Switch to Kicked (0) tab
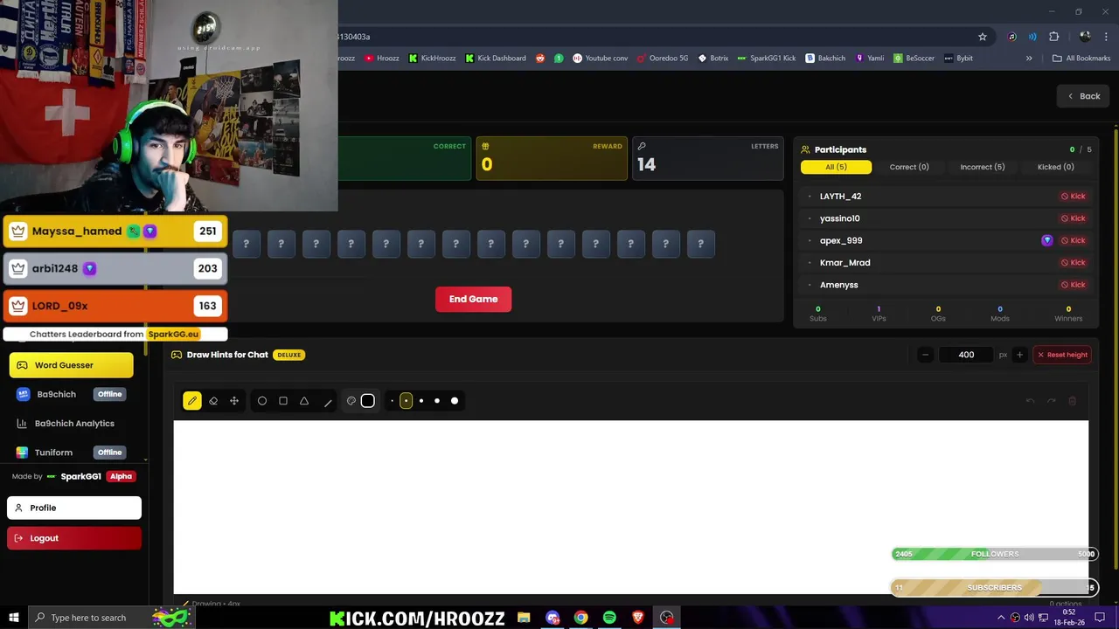This screenshot has width=1119, height=629. coord(1055,167)
